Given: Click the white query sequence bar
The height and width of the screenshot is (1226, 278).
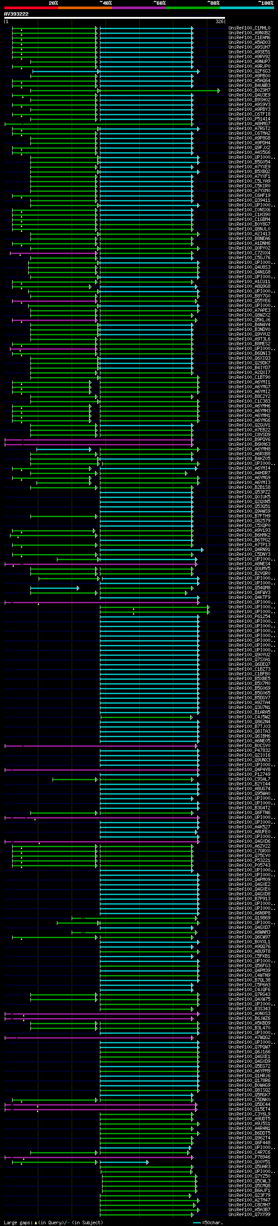Looking at the screenshot, I should tap(115, 18).
